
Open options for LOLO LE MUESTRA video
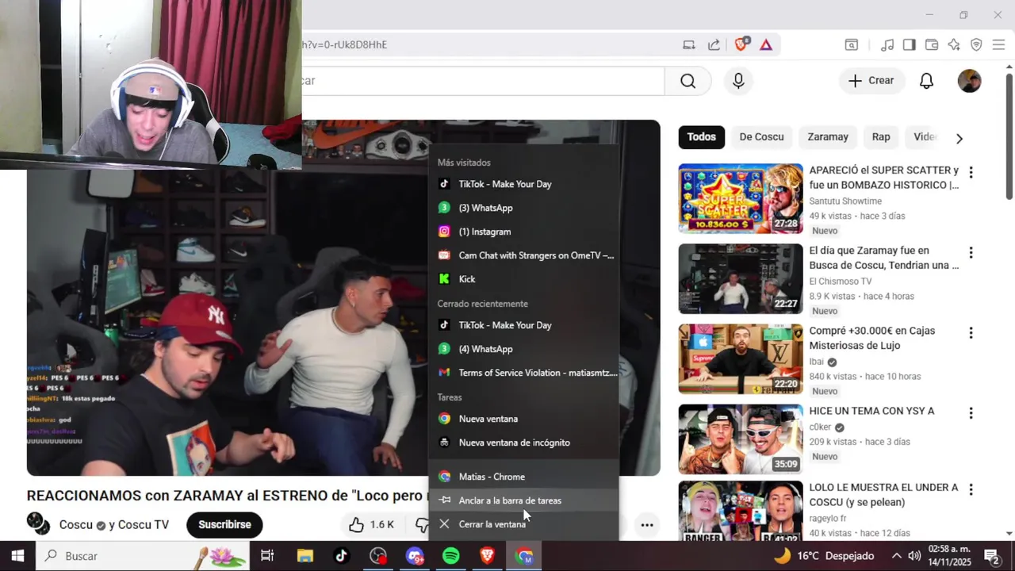[x=971, y=490]
